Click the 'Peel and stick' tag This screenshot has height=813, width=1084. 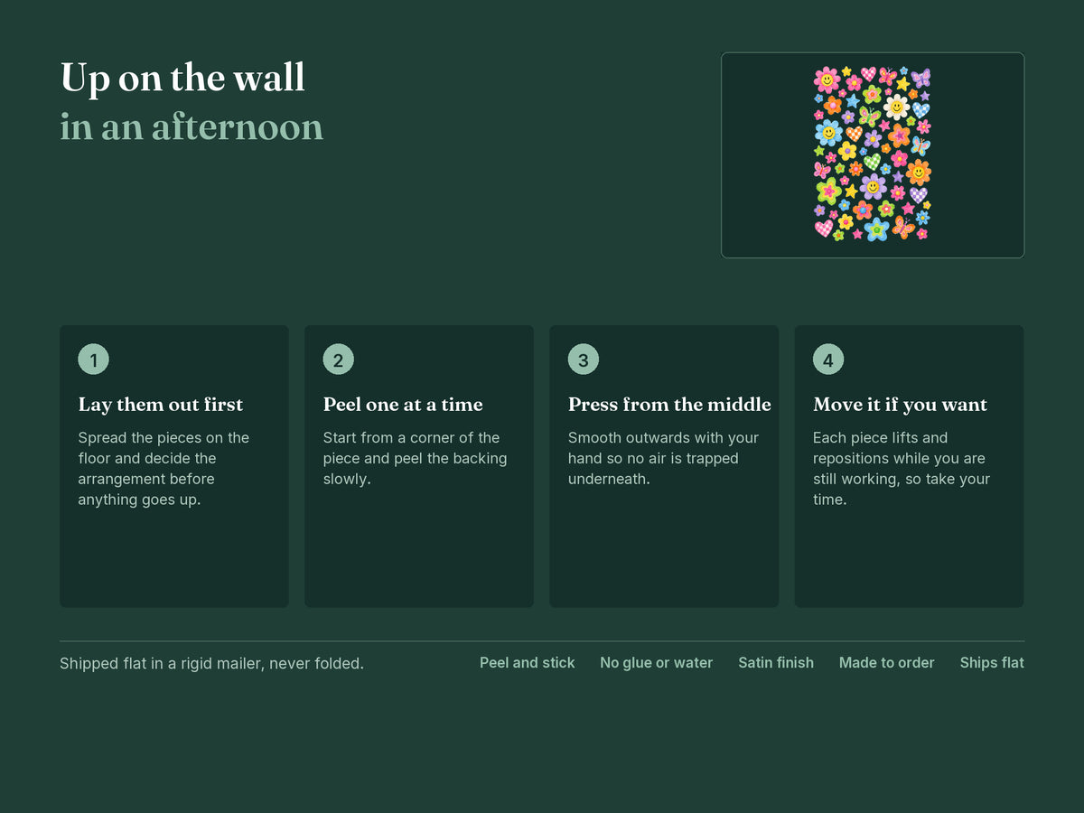[527, 663]
